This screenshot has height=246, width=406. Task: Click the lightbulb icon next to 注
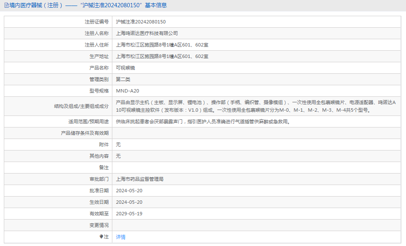(101, 237)
